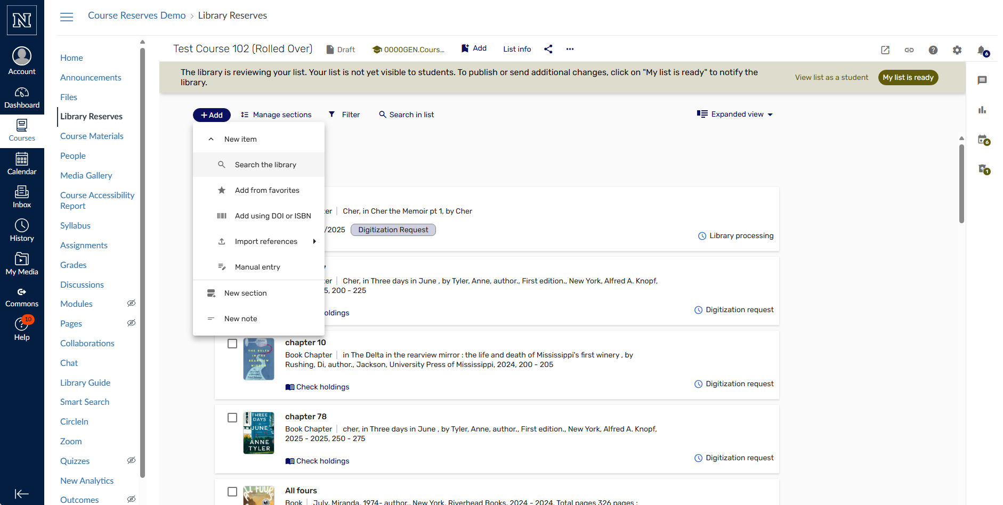The width and height of the screenshot is (1003, 505).
Task: Select checkbox for chapter 78
Action: 232,418
